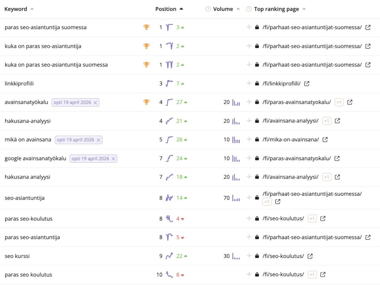Click position trend sparkline for seo-asiantuntija
This screenshot has height=285, width=380.
(x=169, y=198)
